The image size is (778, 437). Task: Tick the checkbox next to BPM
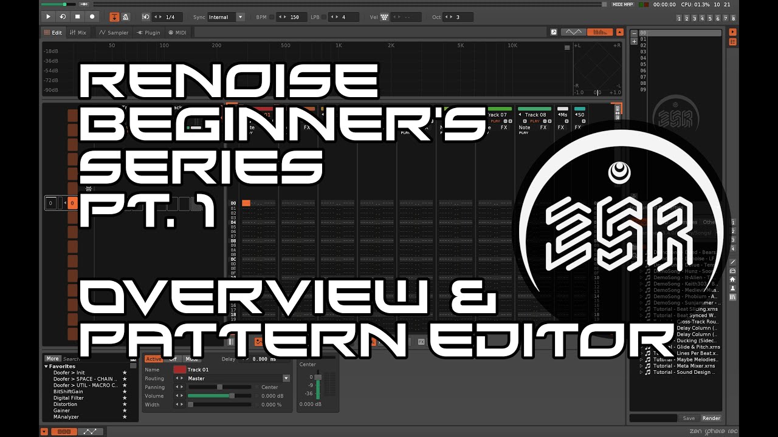click(272, 17)
